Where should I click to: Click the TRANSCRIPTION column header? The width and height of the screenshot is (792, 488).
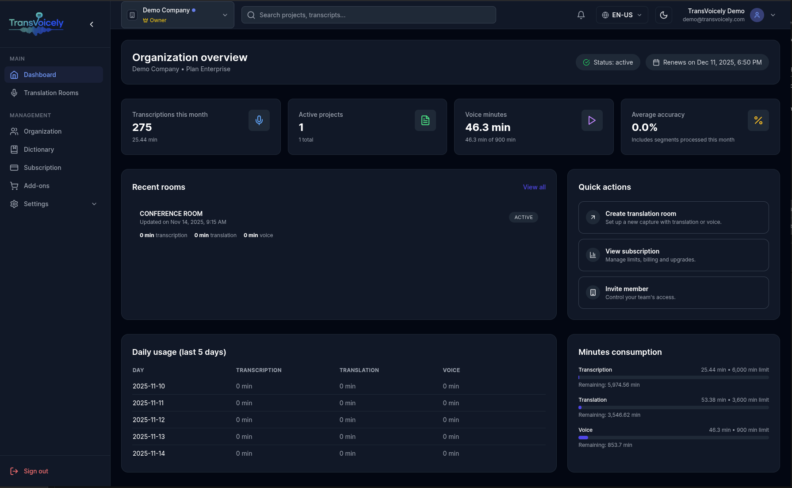tap(259, 370)
